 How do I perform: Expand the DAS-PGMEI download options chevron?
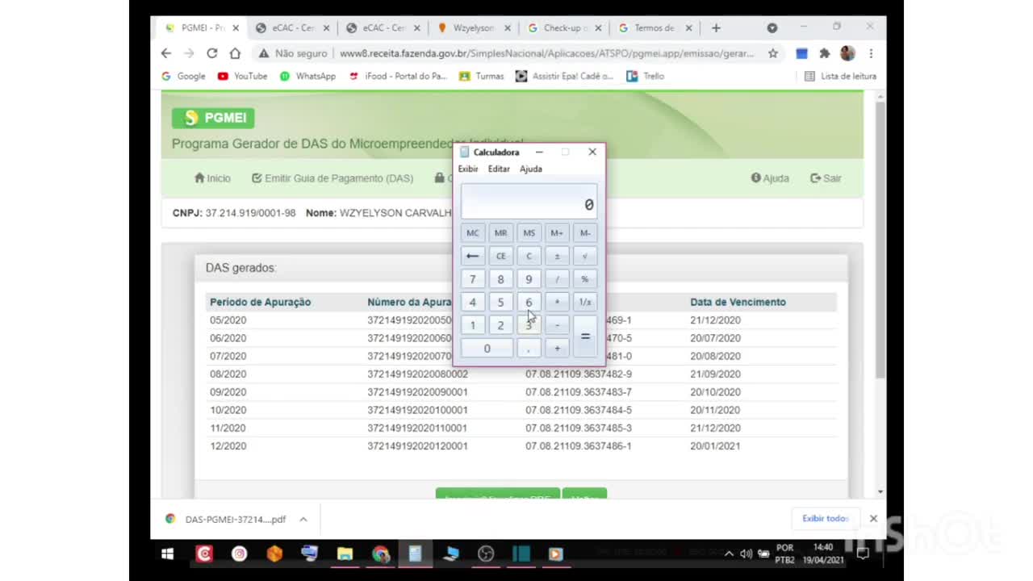[303, 519]
